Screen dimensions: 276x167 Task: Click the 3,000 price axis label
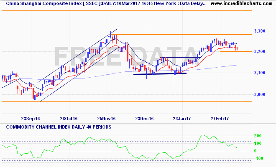point(260,94)
